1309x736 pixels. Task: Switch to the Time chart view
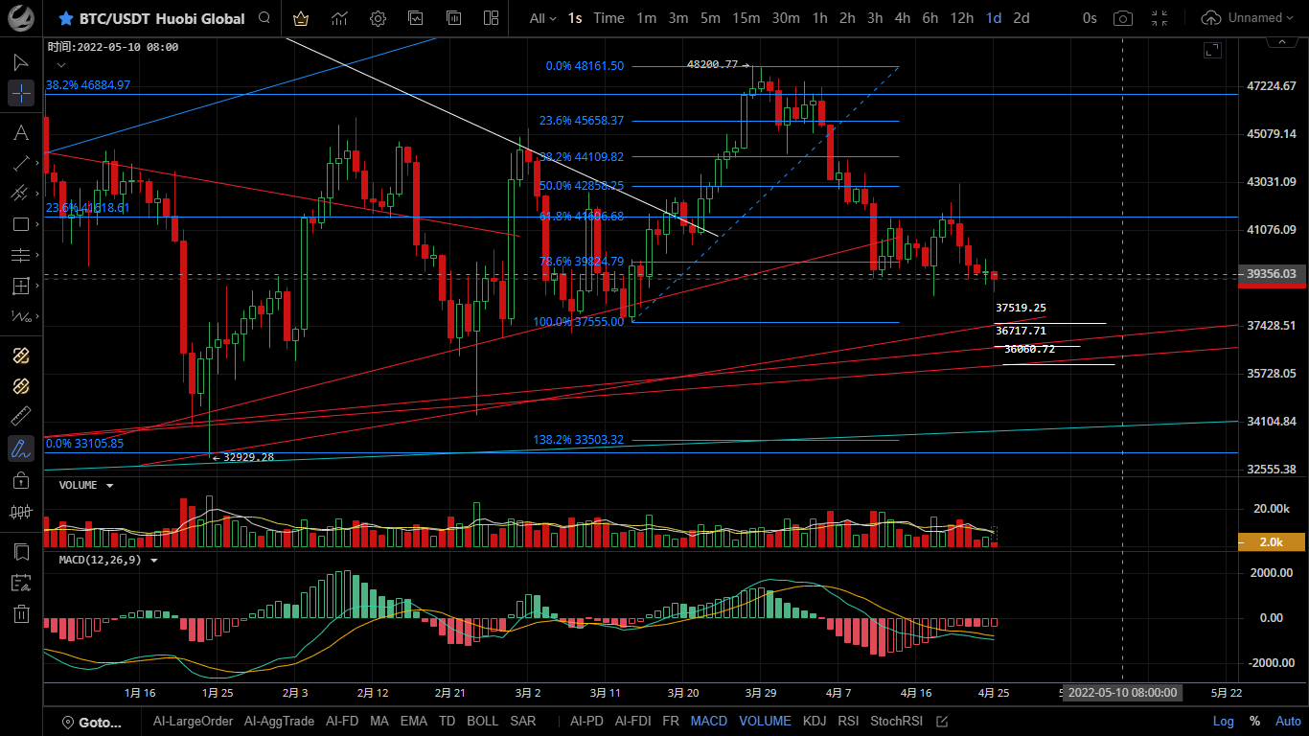tap(609, 18)
